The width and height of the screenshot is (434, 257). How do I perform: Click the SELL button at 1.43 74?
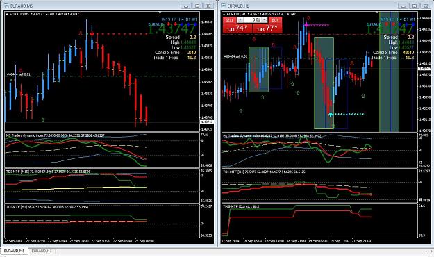pyautogui.click(x=237, y=28)
